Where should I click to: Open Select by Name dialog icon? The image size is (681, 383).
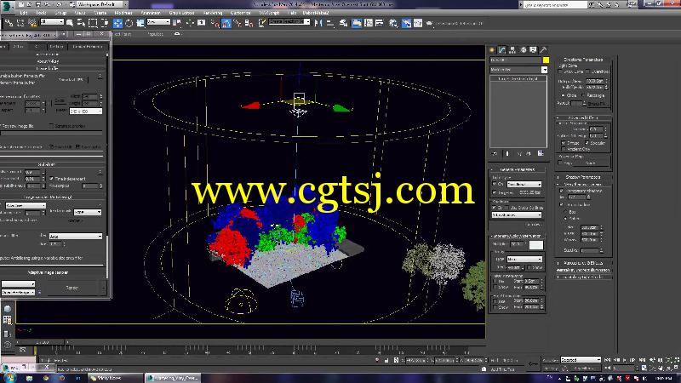tap(81, 23)
